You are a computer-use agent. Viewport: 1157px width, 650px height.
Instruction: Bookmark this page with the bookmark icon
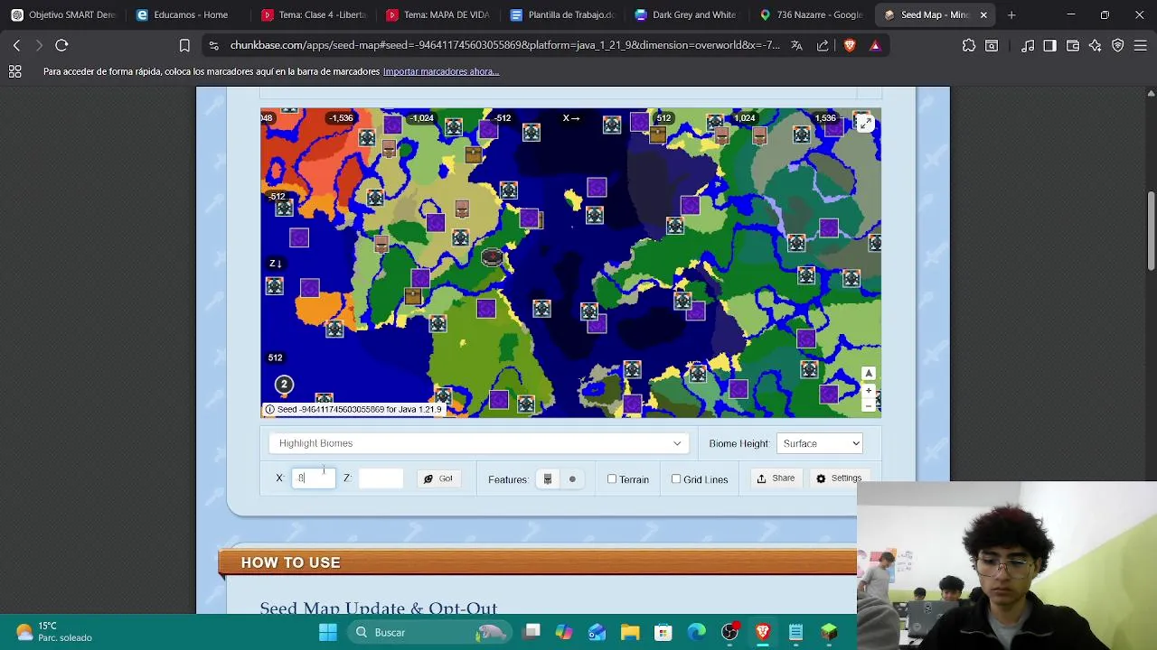tap(184, 45)
